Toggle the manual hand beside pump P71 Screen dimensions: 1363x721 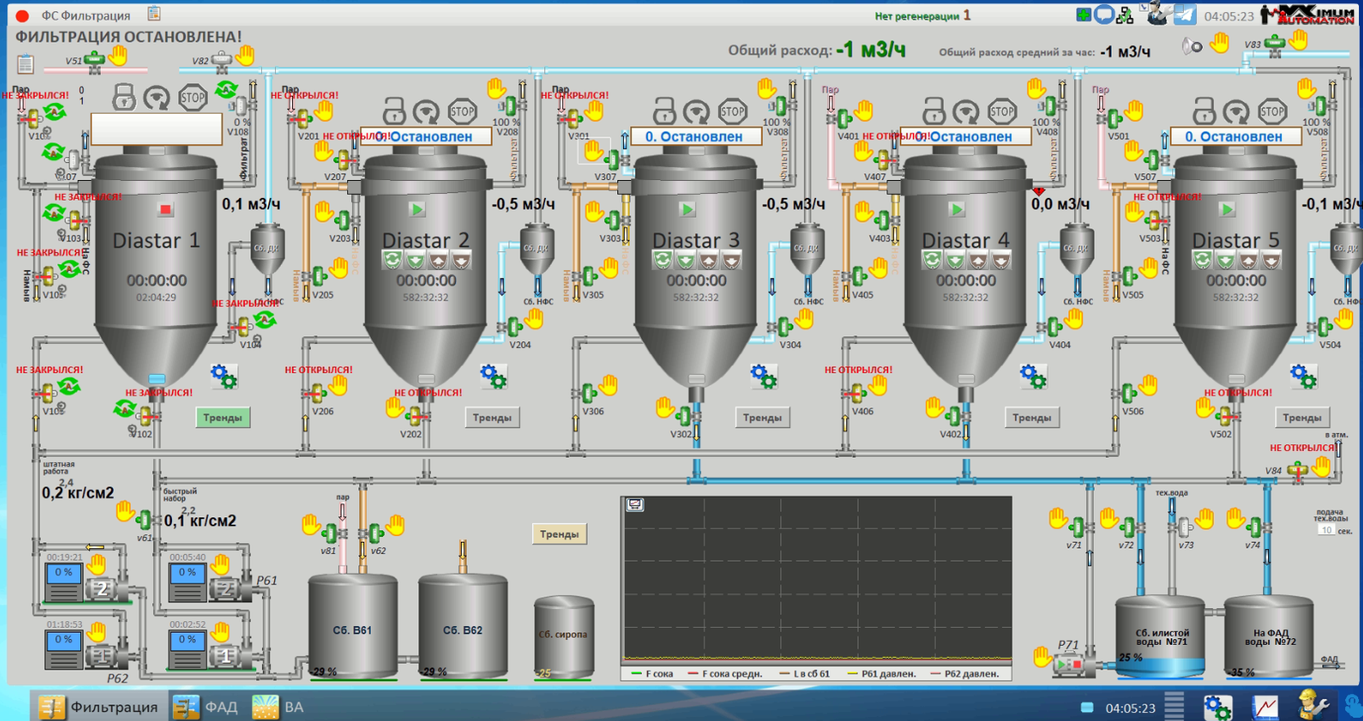point(1041,656)
